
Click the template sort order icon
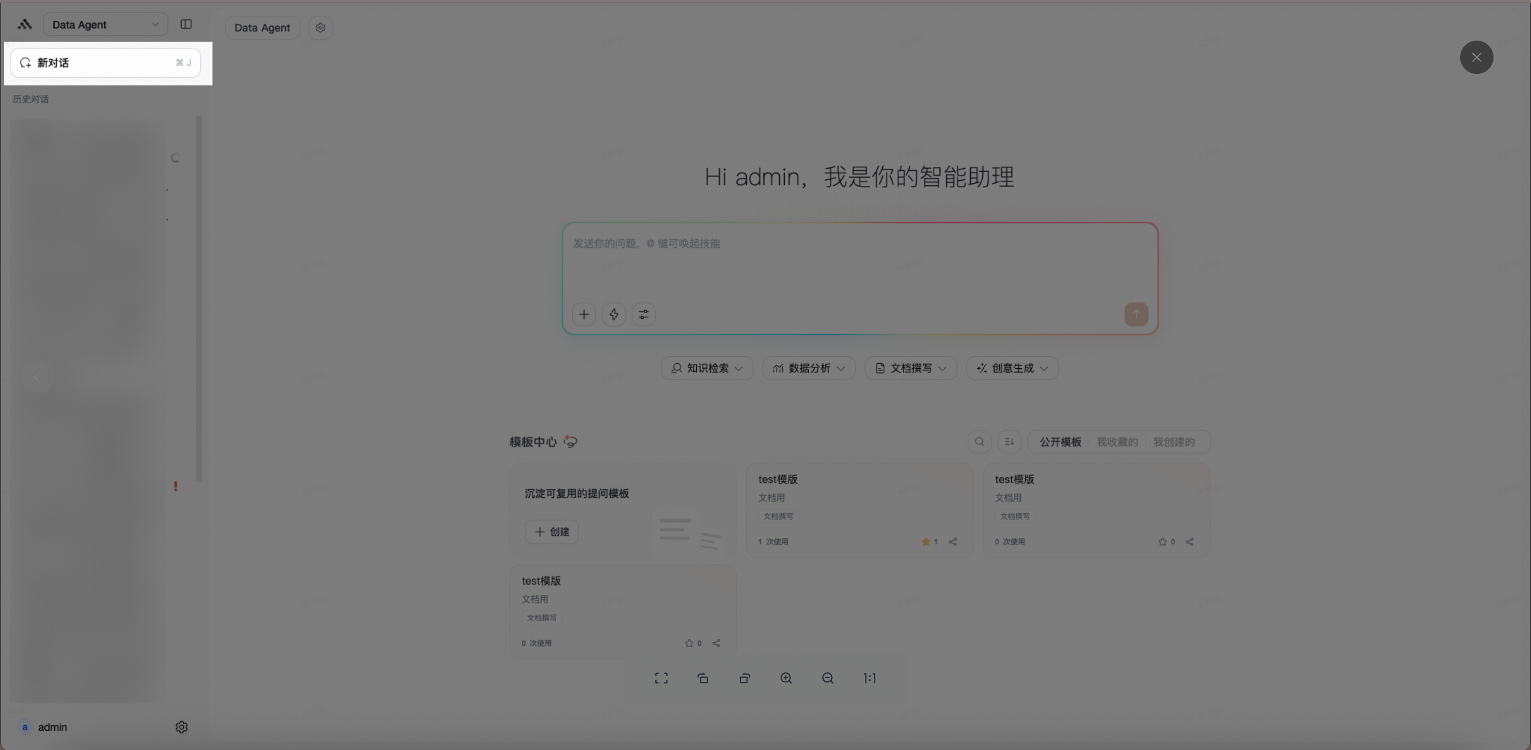(1009, 442)
